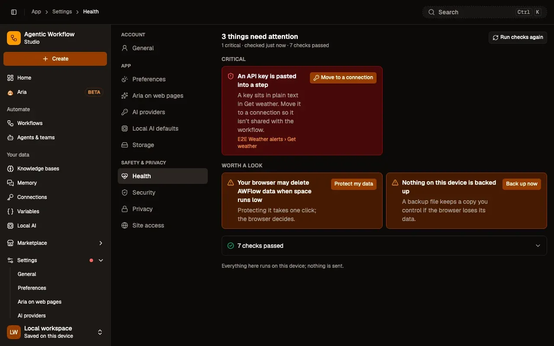Click the Settings breadcrumb
The width and height of the screenshot is (554, 346).
(x=62, y=12)
